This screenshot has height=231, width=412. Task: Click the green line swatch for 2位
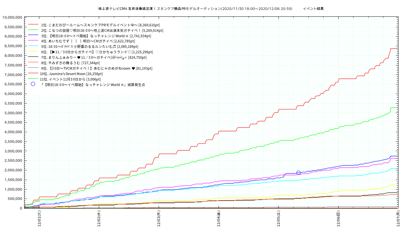coord(33,30)
